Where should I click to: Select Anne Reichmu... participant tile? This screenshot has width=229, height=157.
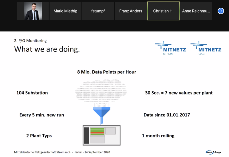click(196, 11)
